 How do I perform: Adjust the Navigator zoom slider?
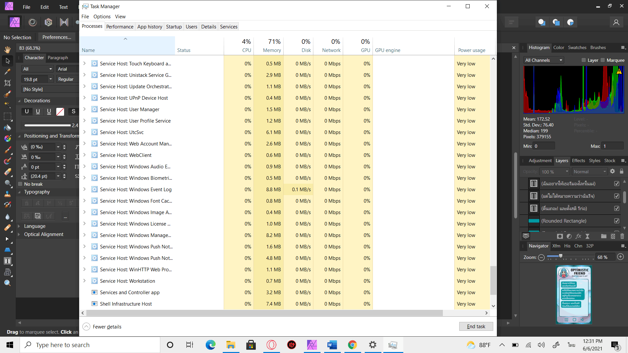pos(560,256)
